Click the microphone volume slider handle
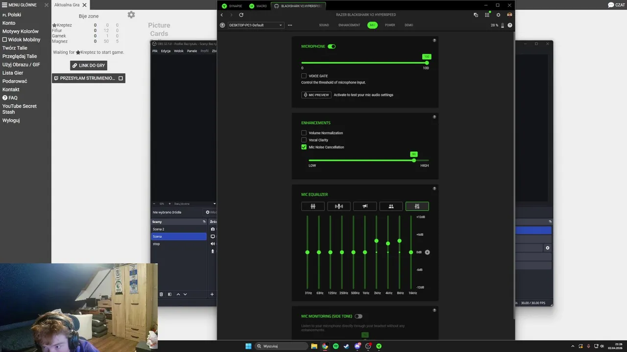The image size is (627, 352). click(x=427, y=63)
